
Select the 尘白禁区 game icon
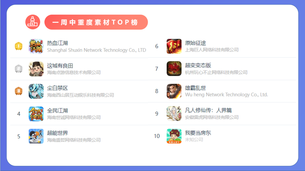[36, 91]
